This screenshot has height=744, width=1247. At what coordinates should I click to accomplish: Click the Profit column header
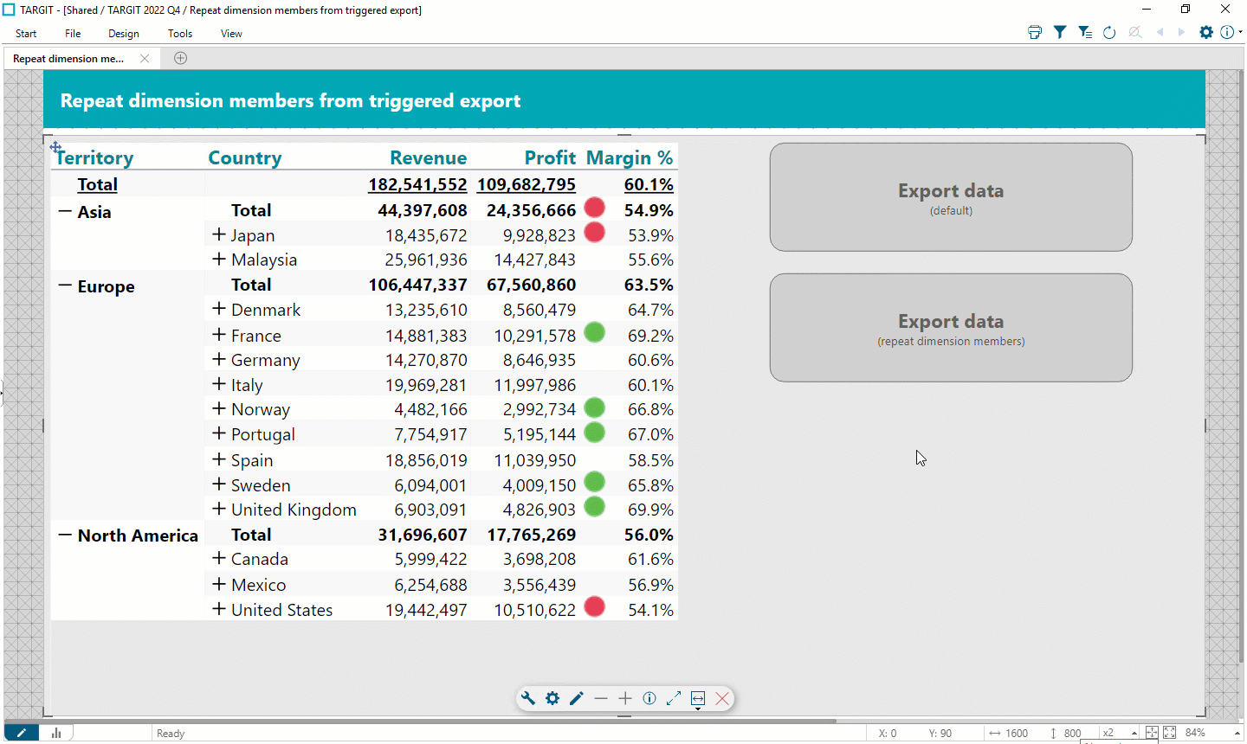tap(550, 157)
